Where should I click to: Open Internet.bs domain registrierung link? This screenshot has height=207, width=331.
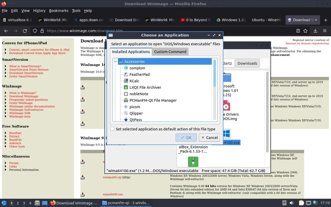tap(307, 43)
